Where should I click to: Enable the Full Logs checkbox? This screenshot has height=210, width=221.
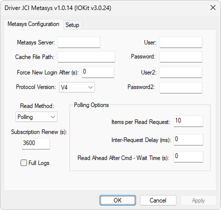click(23, 163)
